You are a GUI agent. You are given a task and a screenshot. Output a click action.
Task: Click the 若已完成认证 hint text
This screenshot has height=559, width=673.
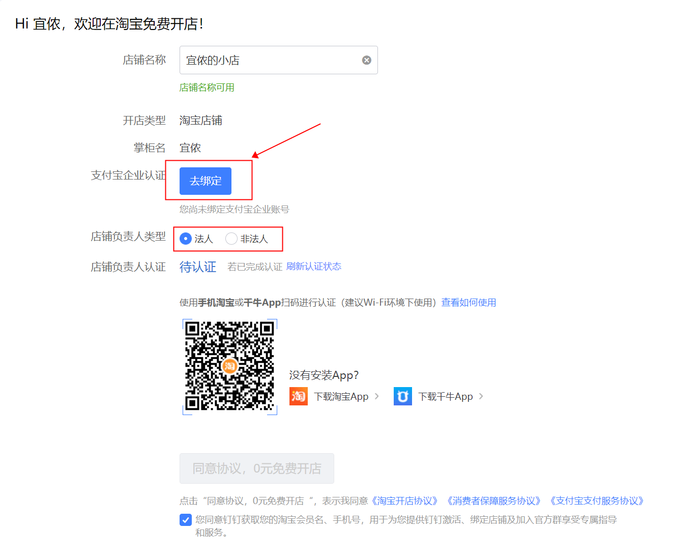click(x=255, y=267)
